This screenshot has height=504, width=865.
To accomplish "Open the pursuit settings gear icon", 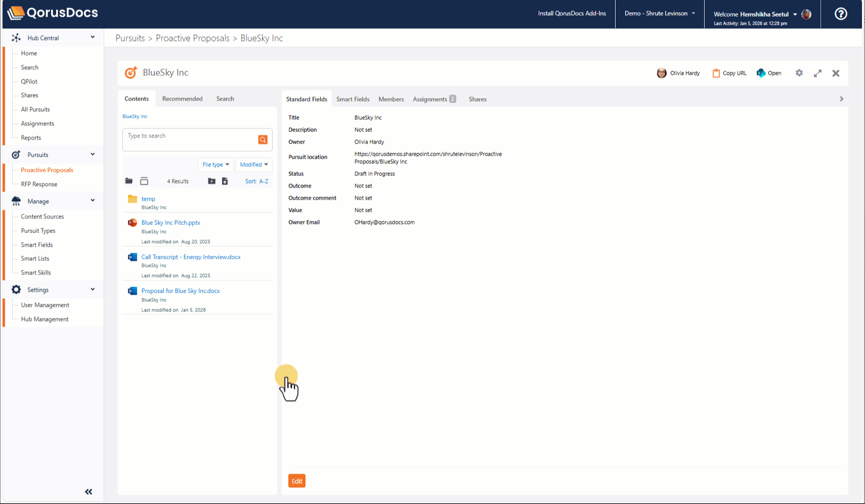I will pyautogui.click(x=799, y=73).
